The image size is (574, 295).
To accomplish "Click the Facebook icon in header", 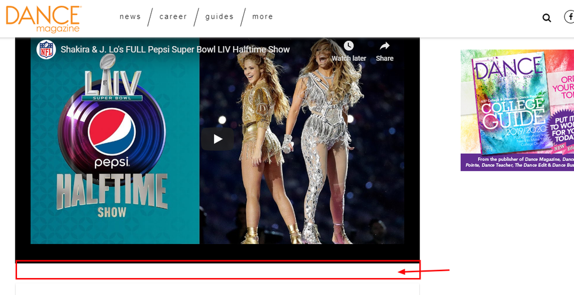I will 570,18.
